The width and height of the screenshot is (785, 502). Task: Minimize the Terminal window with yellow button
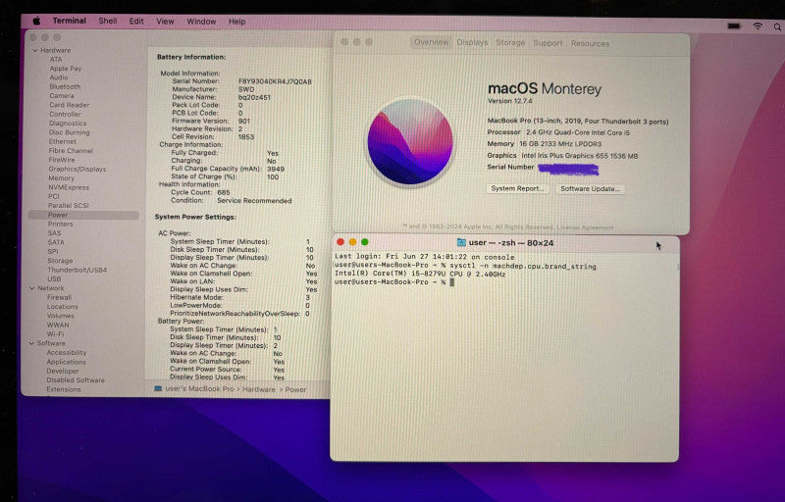352,242
